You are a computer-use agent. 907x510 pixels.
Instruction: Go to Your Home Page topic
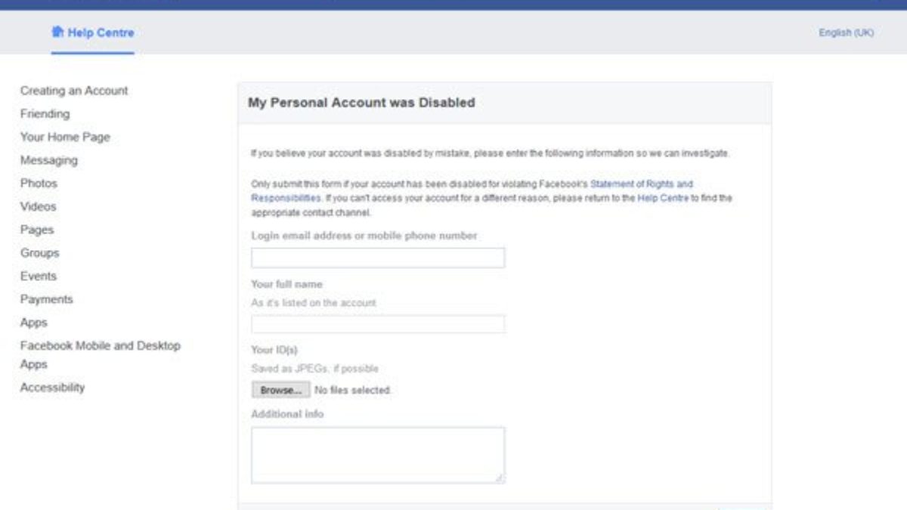(x=65, y=138)
